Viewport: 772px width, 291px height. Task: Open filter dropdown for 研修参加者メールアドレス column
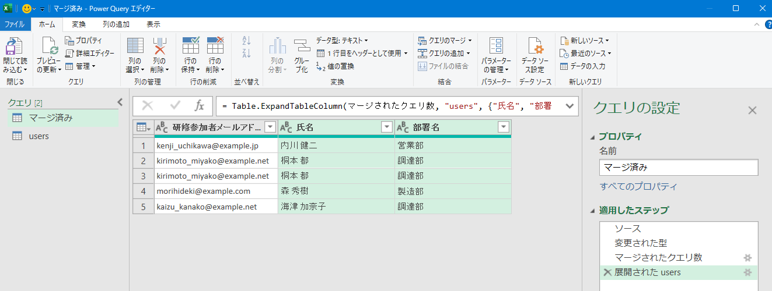pyautogui.click(x=270, y=127)
